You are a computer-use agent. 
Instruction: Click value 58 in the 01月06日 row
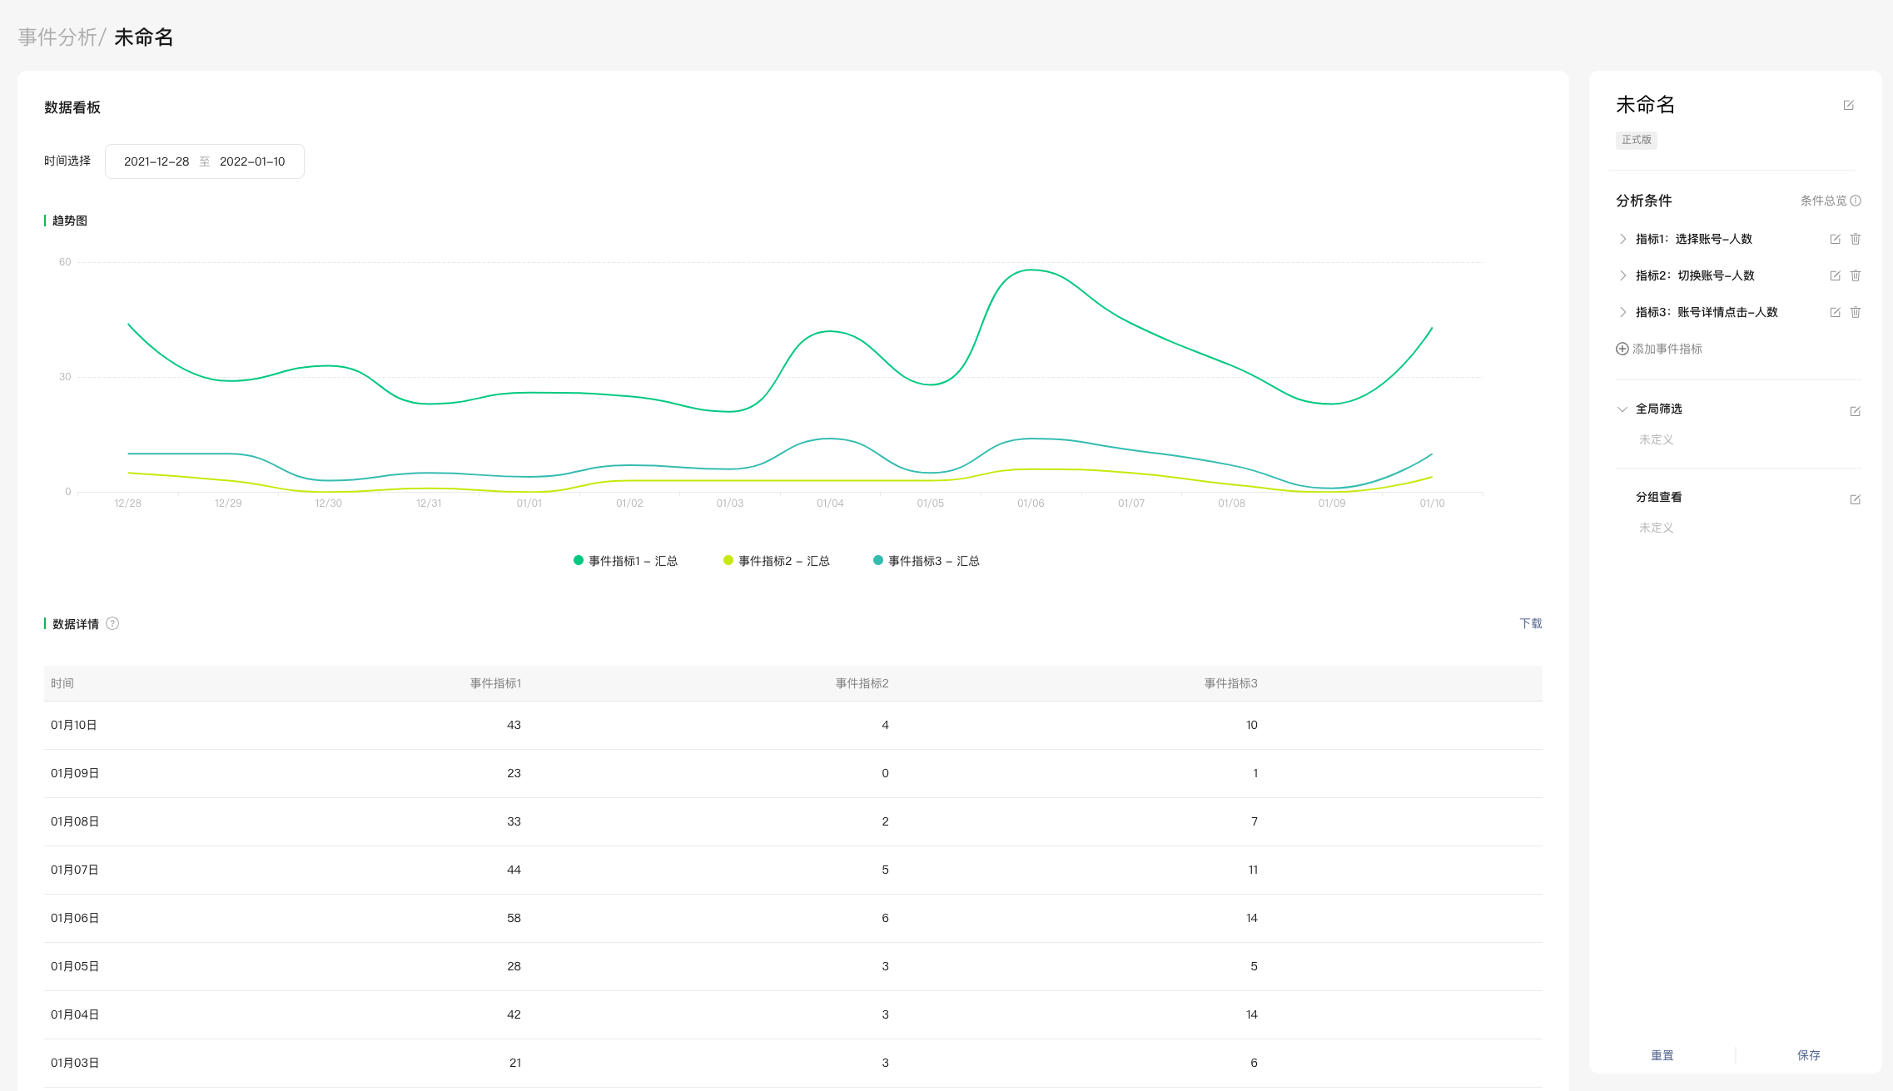pos(514,918)
